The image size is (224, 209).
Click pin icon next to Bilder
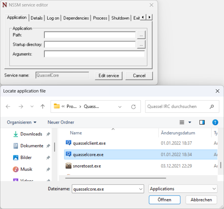click(48, 157)
